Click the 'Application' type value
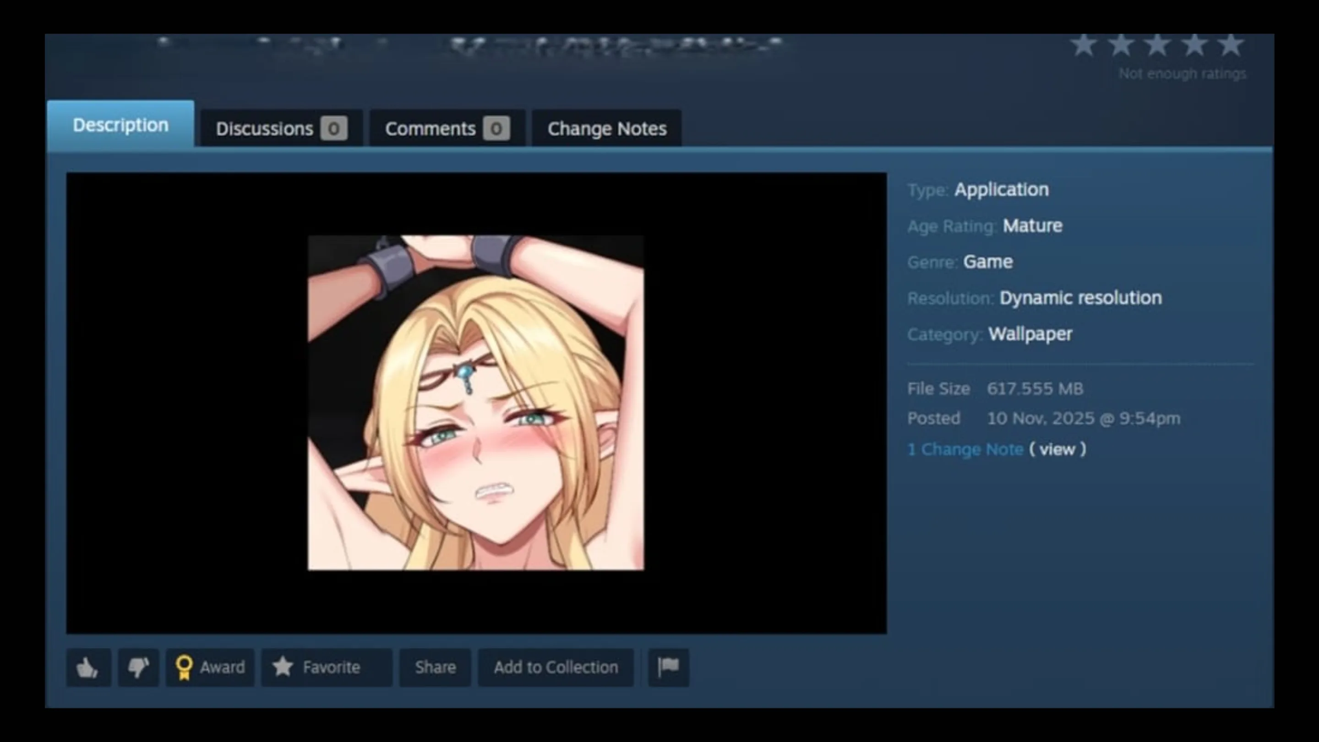The height and width of the screenshot is (742, 1319). (x=1002, y=190)
